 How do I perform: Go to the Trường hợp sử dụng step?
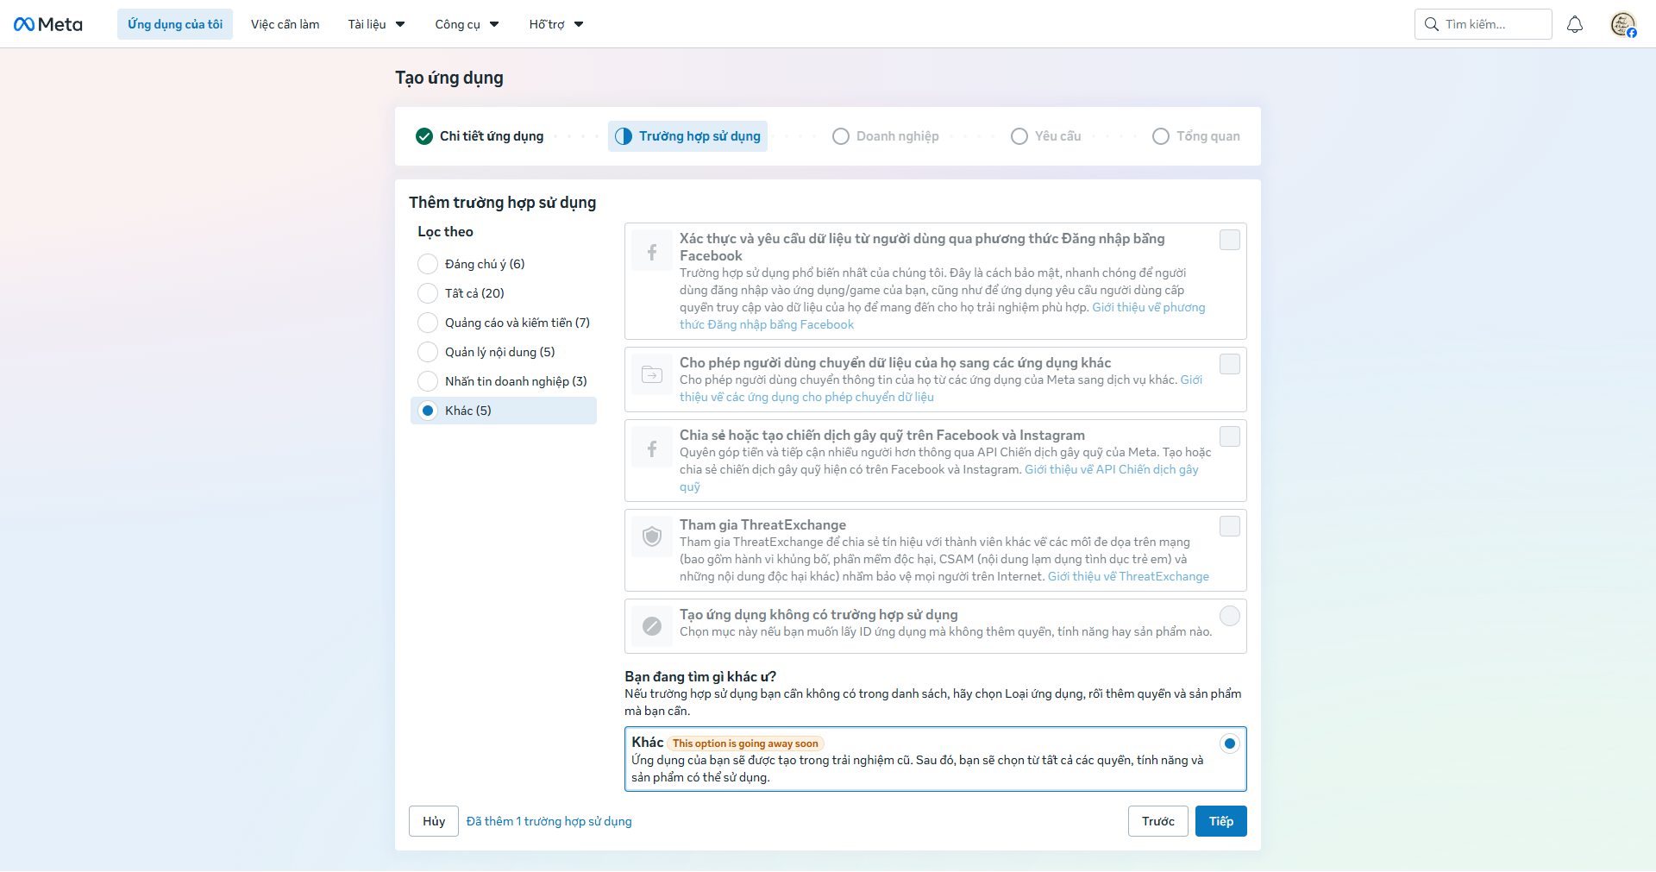click(x=687, y=136)
